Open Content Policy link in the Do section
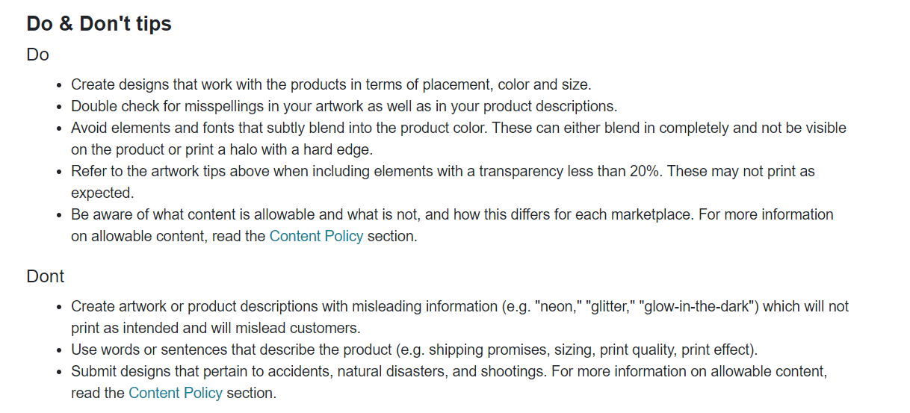The height and width of the screenshot is (413, 910). 316,236
